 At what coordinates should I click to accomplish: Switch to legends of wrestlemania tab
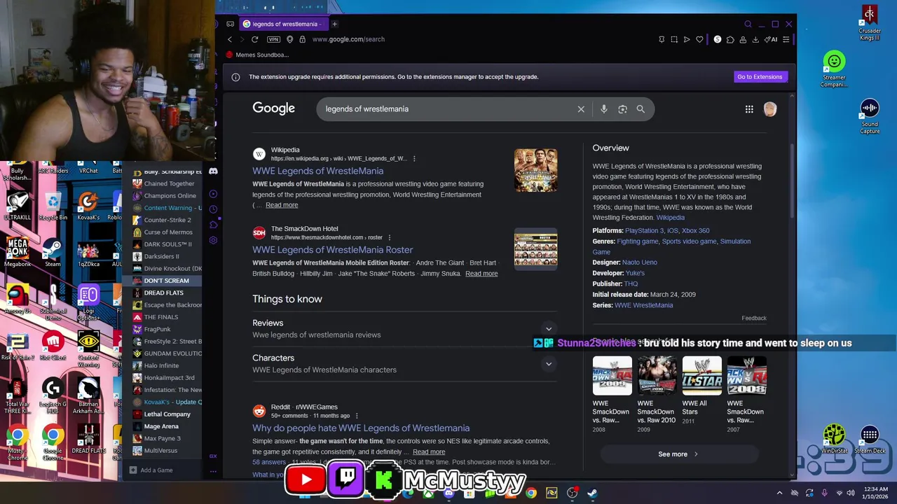point(284,24)
